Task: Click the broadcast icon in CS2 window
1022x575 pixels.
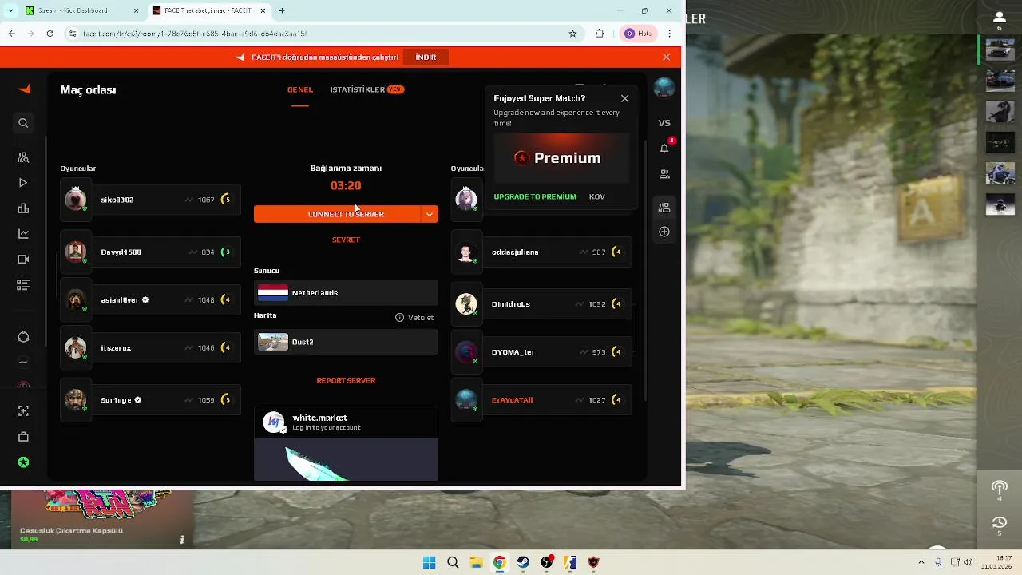Action: [x=999, y=487]
